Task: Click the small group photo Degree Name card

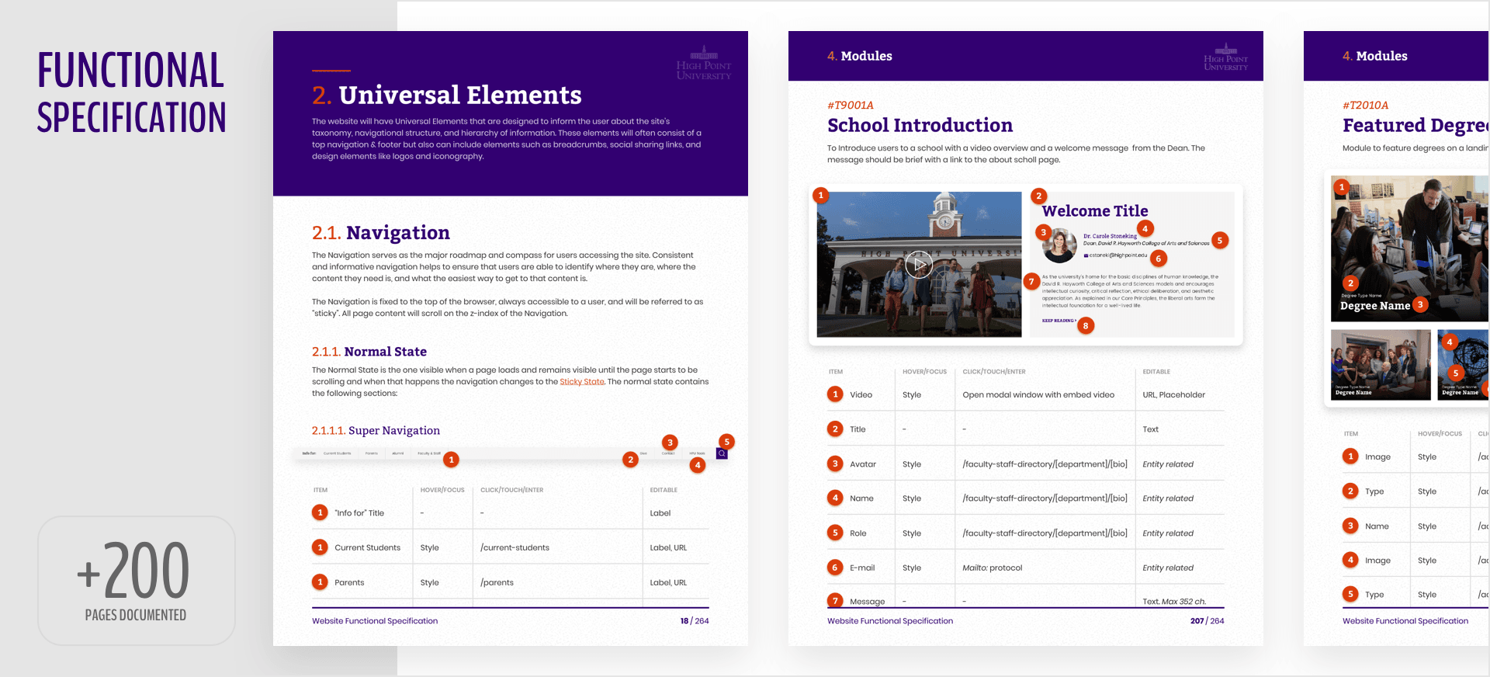Action: point(1381,365)
